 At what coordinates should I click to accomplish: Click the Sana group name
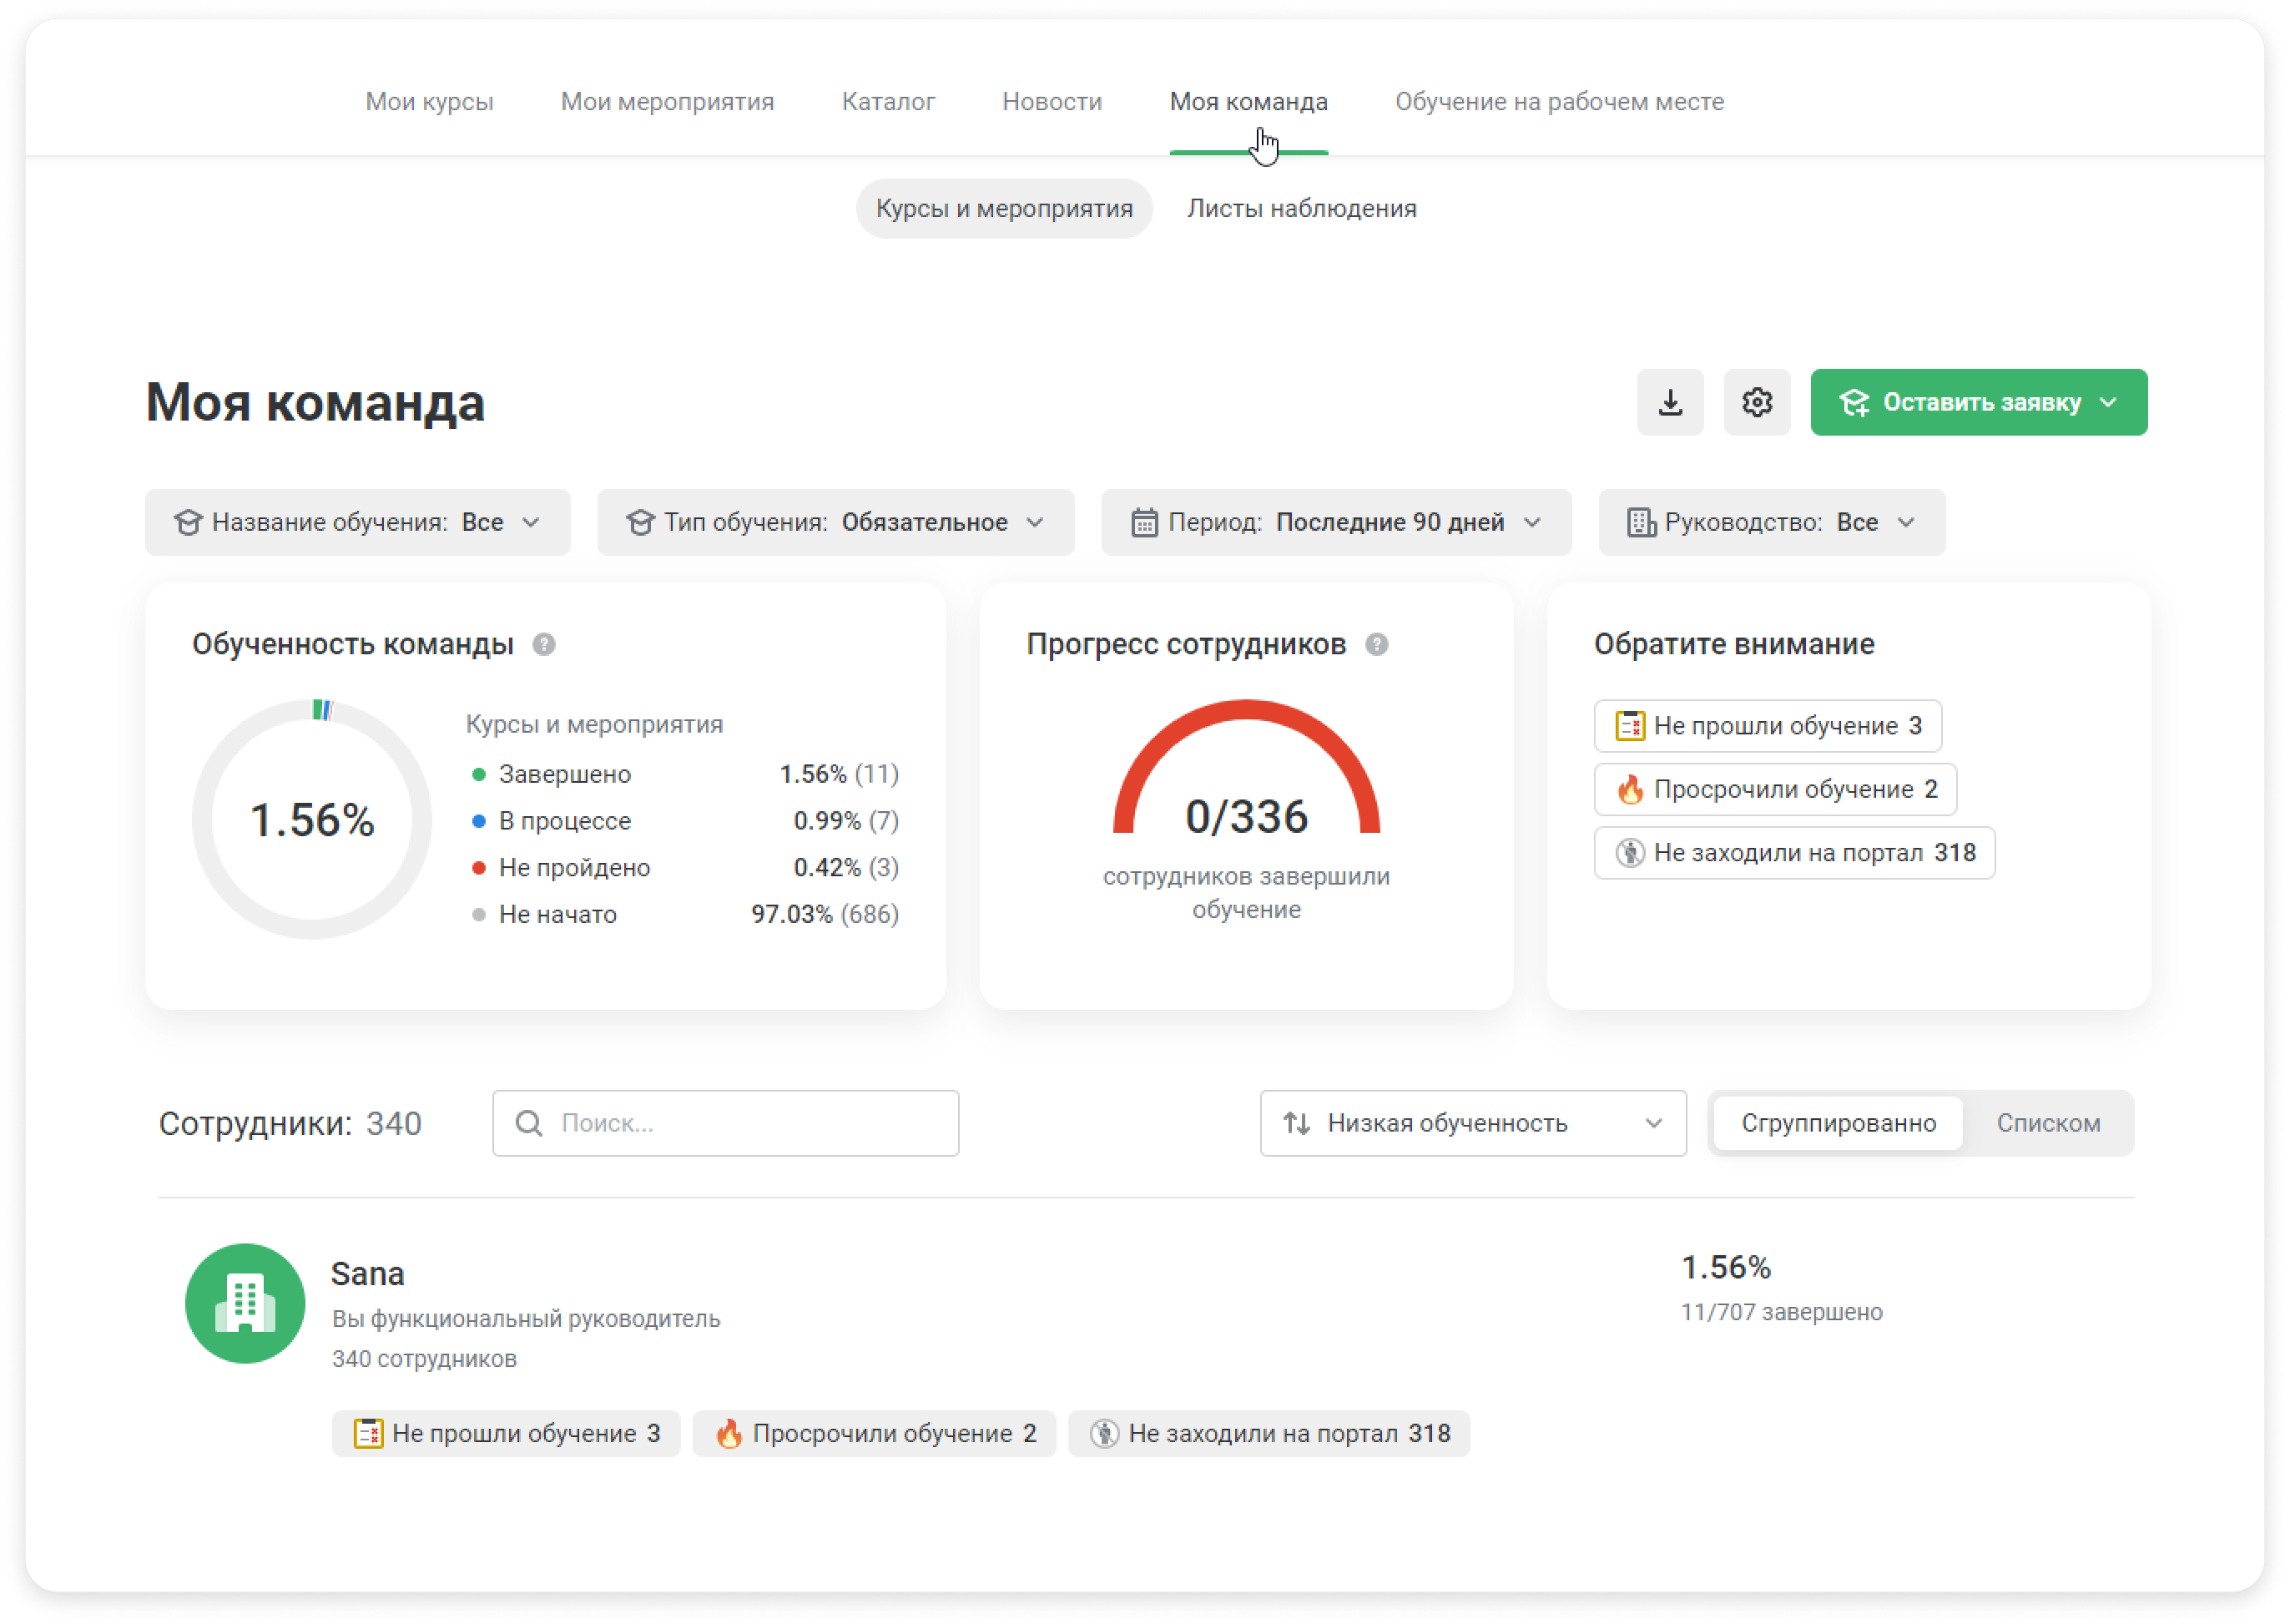pos(367,1273)
